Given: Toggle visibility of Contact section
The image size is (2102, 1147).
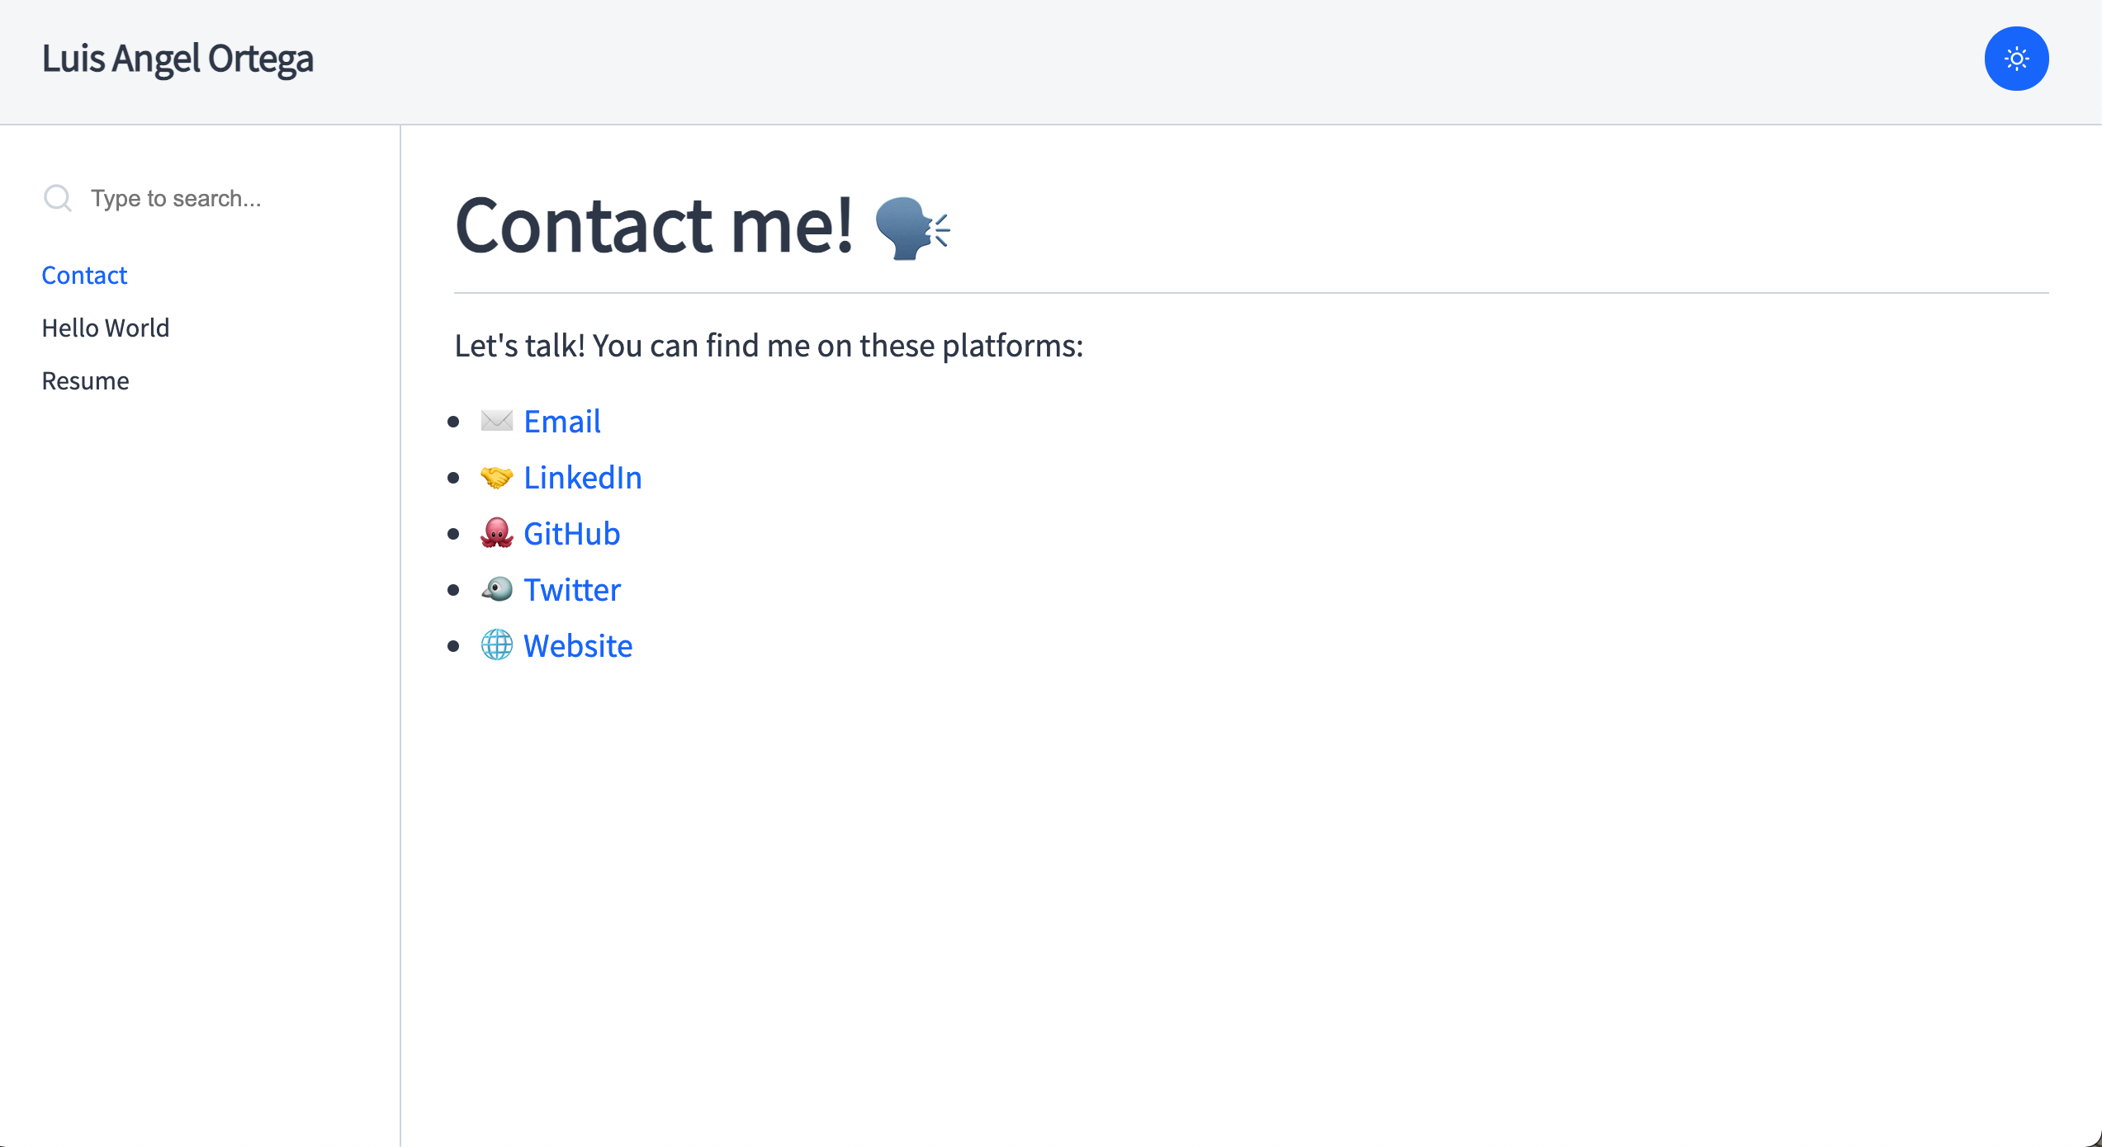Looking at the screenshot, I should (83, 274).
